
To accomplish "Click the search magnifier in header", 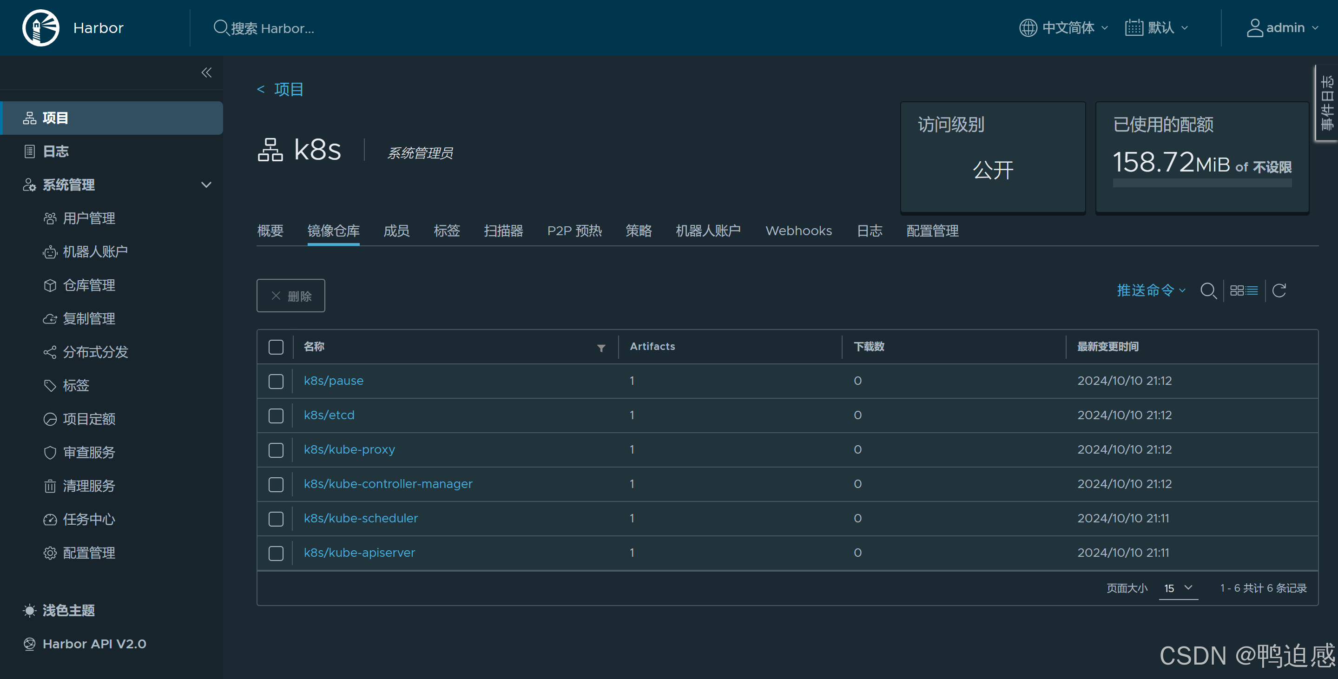I will coord(221,27).
